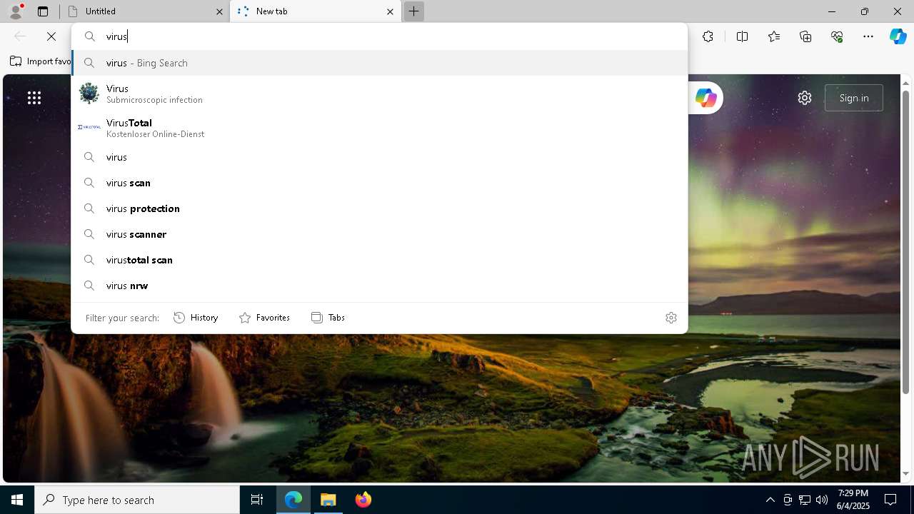This screenshot has width=914, height=514.
Task: Close the Untitled tab
Action: 219,11
